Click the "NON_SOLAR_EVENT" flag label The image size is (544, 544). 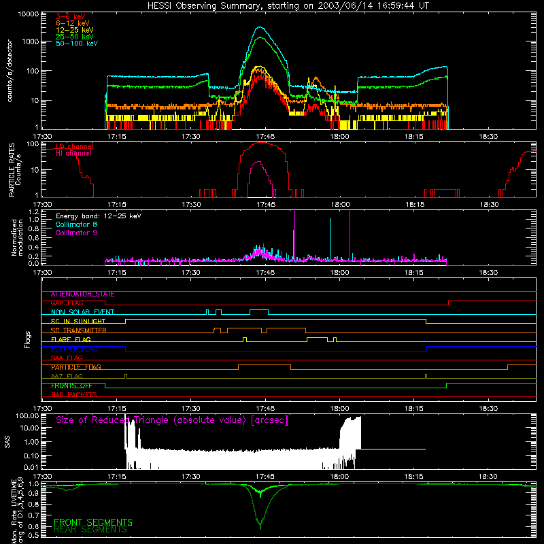pyautogui.click(x=82, y=312)
